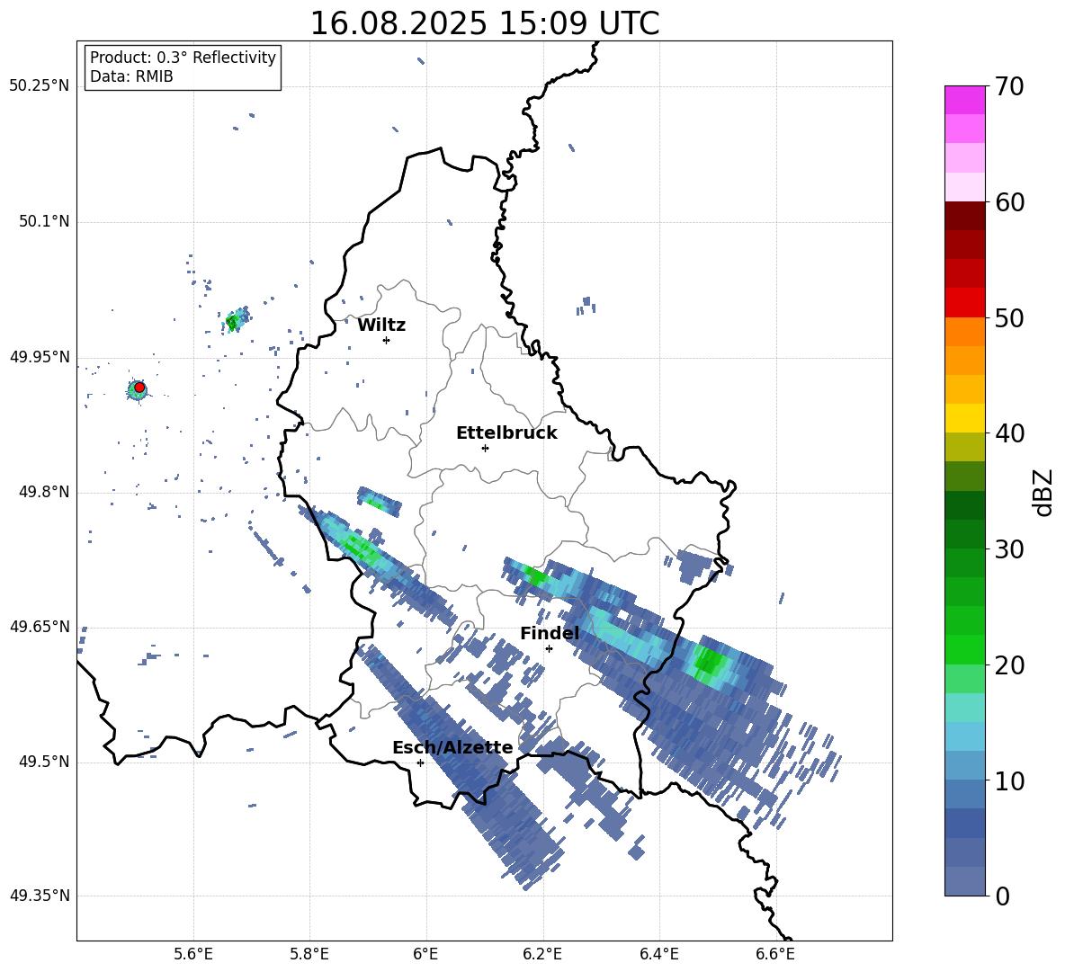Click the title '16.08.2025 15:09 UTC'
1065x972 pixels.
coord(484,23)
